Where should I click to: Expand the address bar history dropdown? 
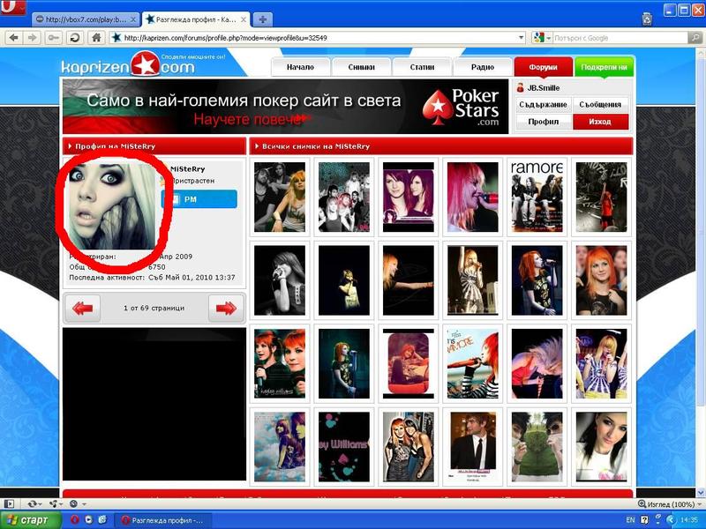[522, 38]
